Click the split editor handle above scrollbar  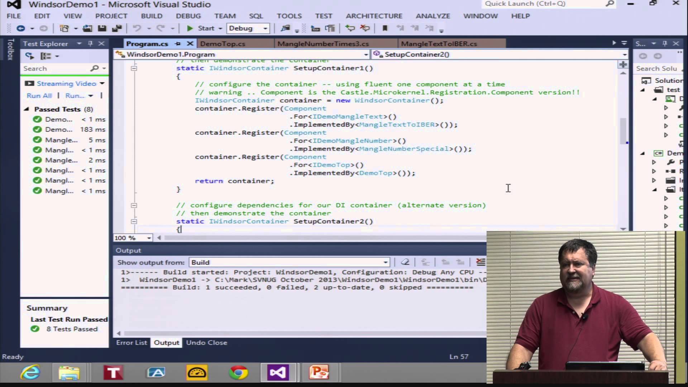click(x=623, y=64)
